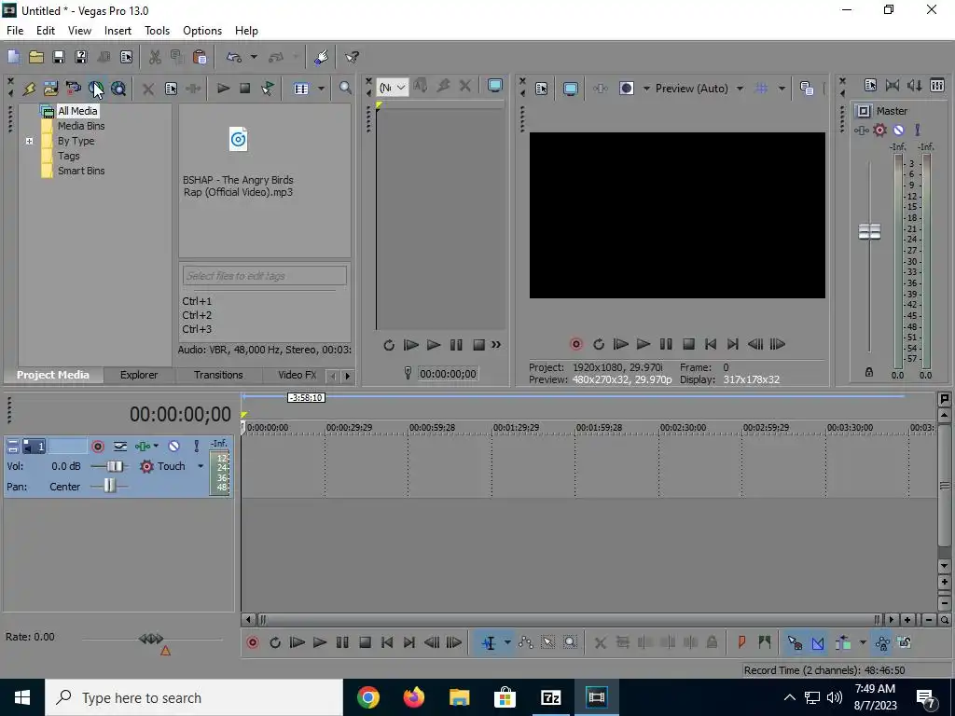Open Media Properties in Project Media toolbar

[172, 89]
